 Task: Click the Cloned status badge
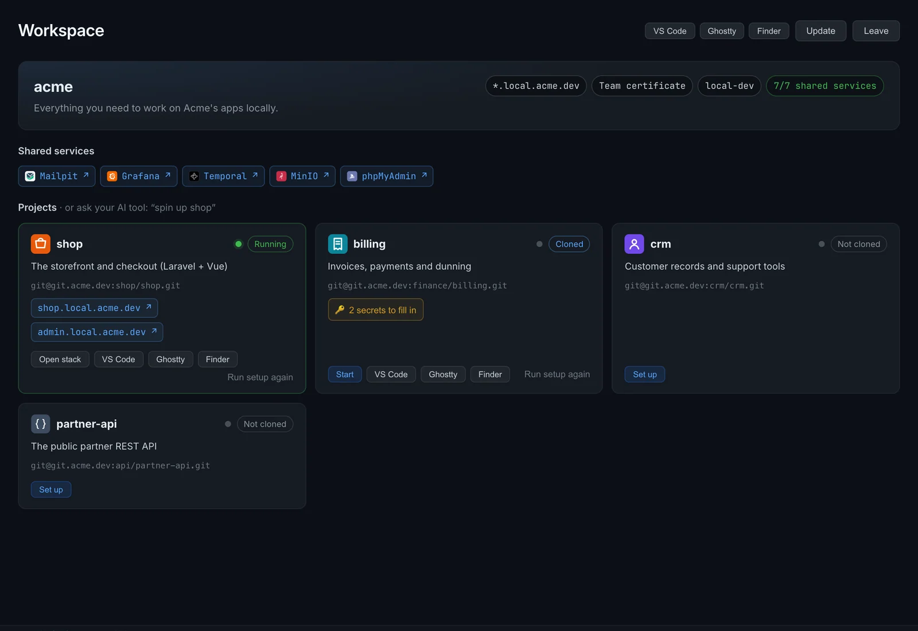tap(569, 244)
